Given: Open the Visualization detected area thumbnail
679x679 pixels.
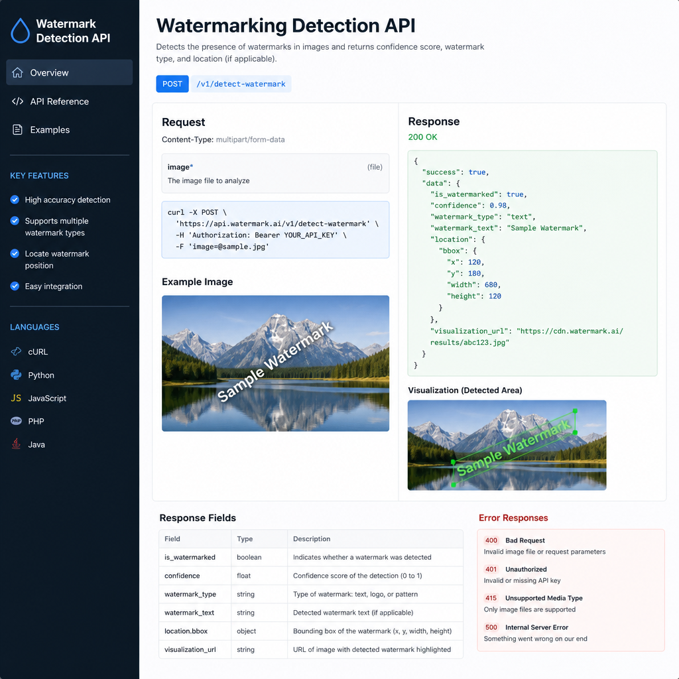Looking at the screenshot, I should tap(507, 445).
